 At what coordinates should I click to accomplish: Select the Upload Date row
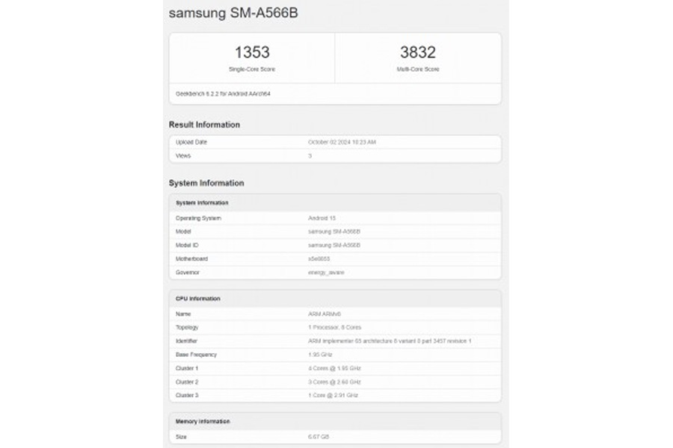tap(335, 142)
